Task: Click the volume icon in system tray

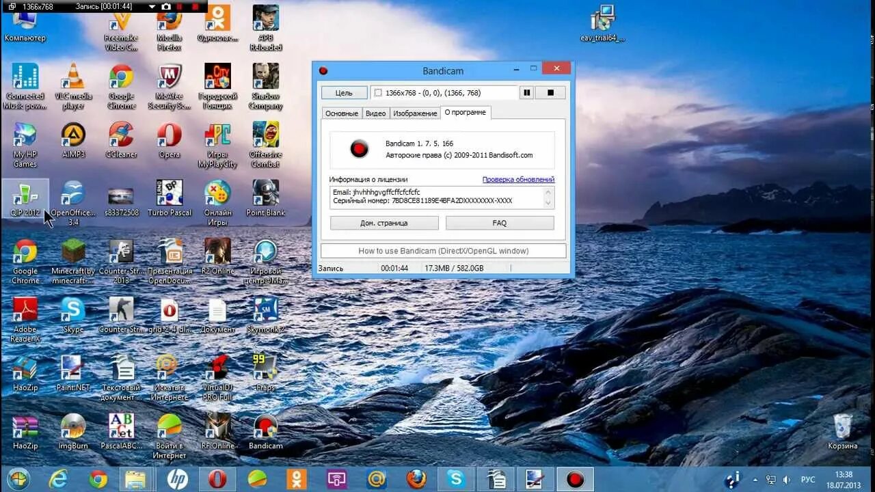Action: click(x=785, y=480)
